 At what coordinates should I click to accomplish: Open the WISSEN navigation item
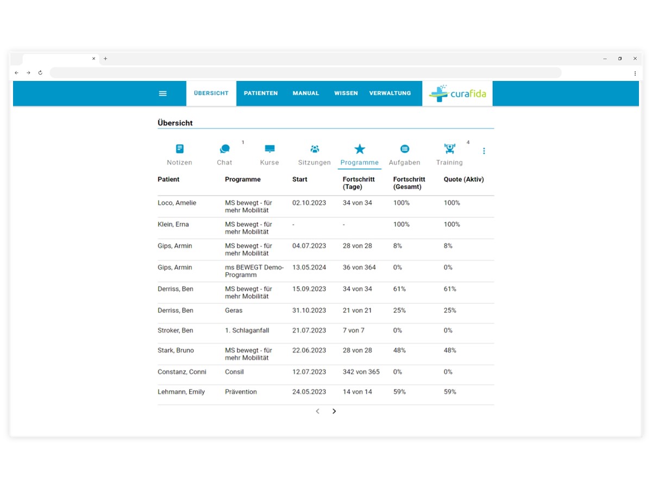[x=346, y=93]
